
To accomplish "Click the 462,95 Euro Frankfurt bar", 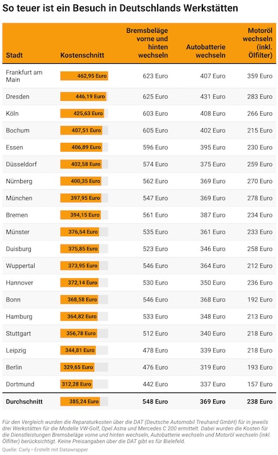I will 84,76.
